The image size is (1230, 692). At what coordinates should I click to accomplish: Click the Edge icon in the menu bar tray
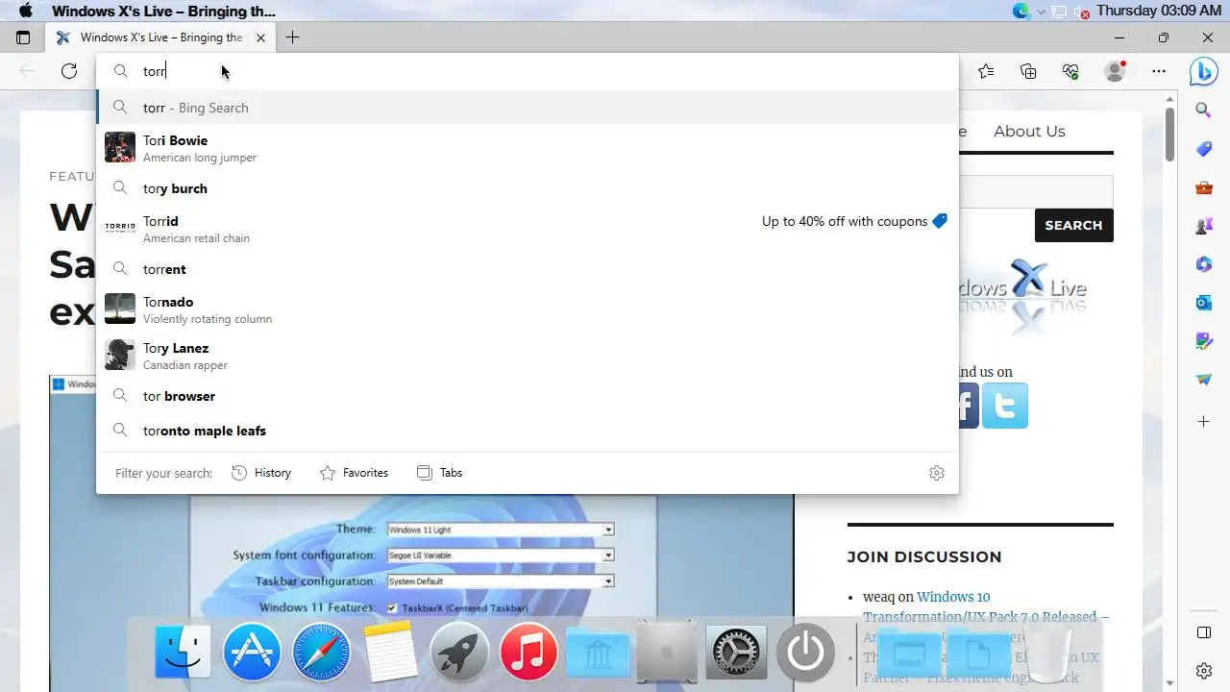[1021, 12]
